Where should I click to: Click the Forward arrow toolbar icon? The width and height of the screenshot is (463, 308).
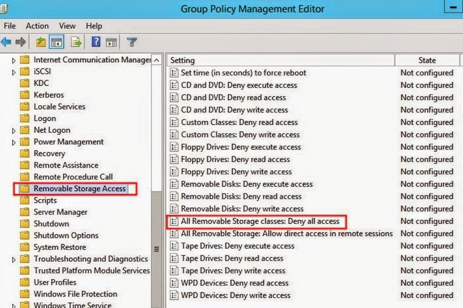click(20, 42)
